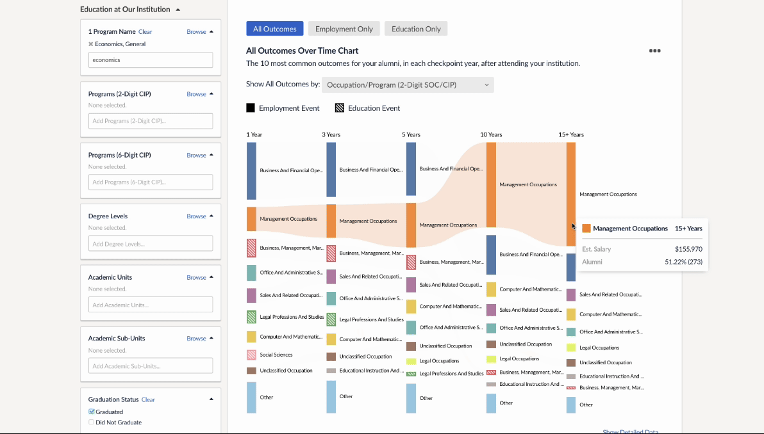Image resolution: width=764 pixels, height=434 pixels.
Task: Uncheck the Graduated checkbox
Action: (92, 412)
